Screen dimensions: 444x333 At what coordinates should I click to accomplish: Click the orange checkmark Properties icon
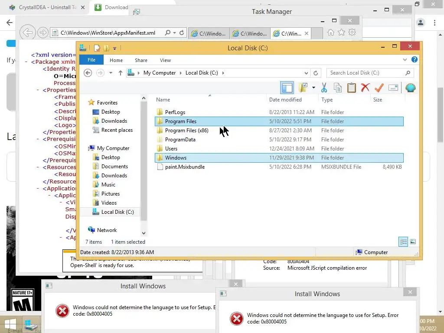(x=379, y=88)
